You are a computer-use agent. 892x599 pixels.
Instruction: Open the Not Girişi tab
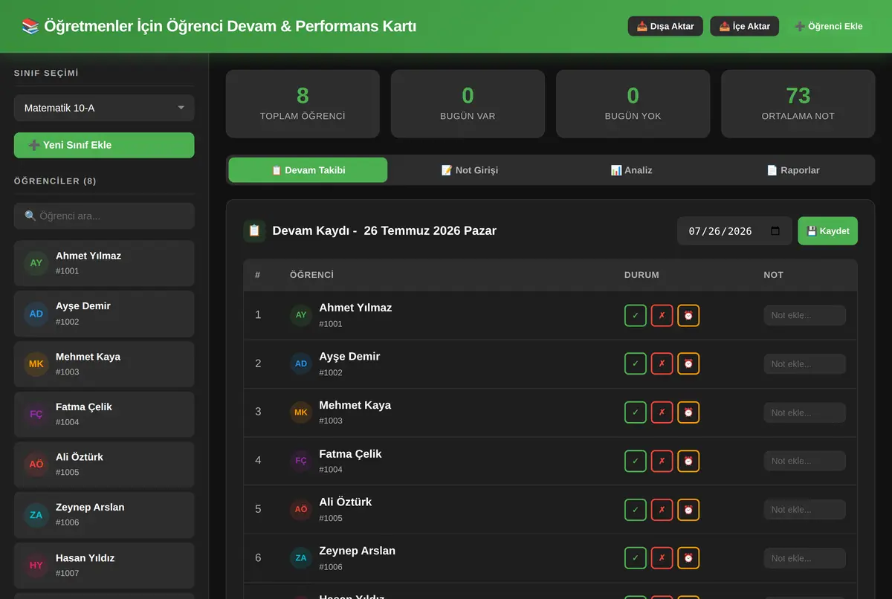(470, 170)
